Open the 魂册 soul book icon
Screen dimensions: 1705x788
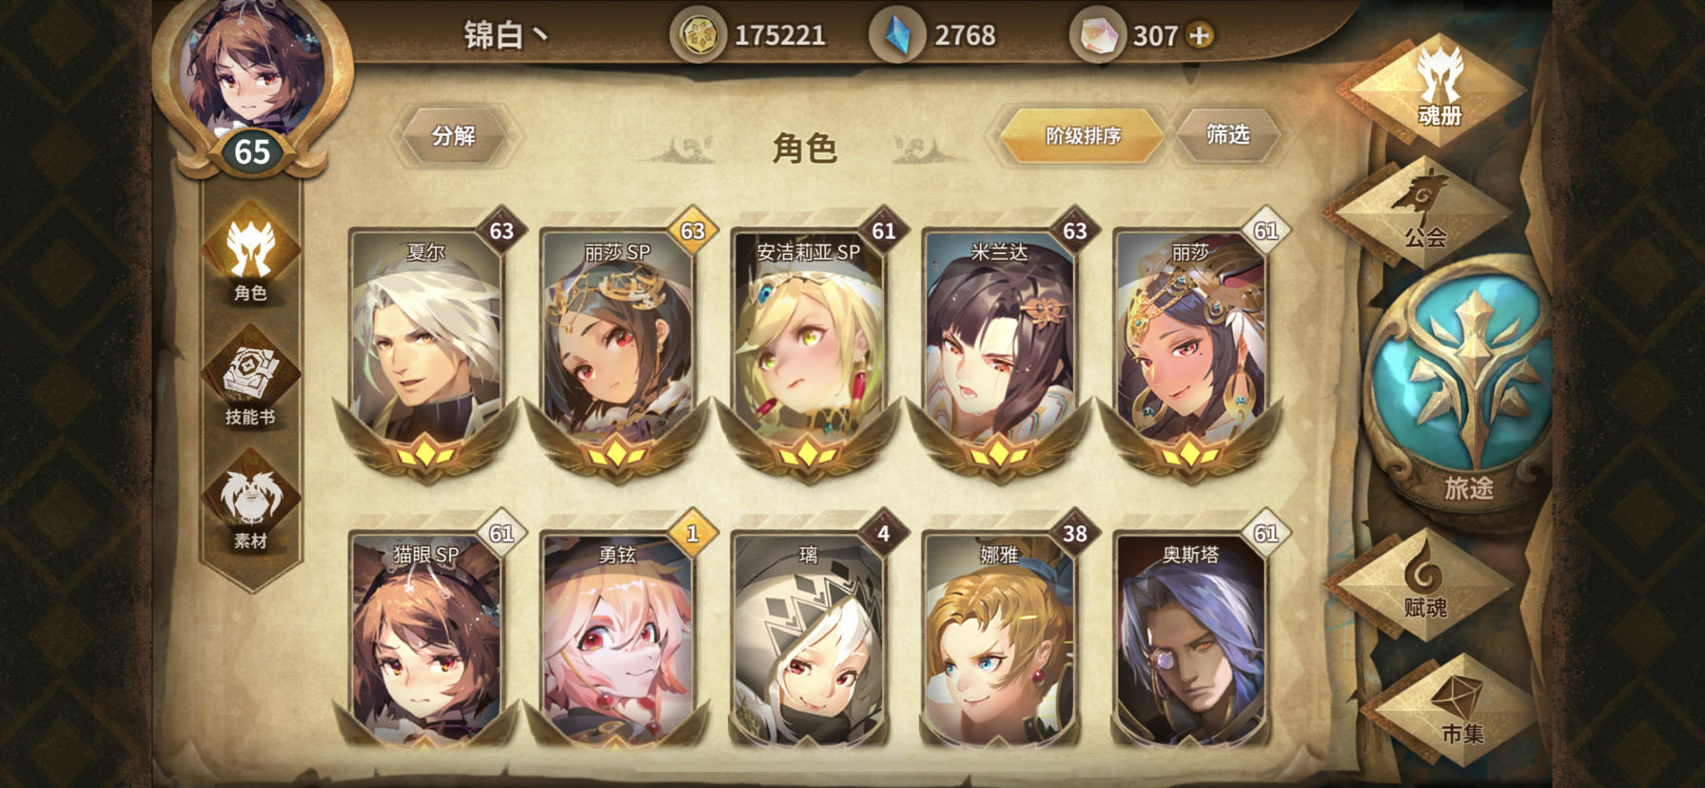point(1439,88)
